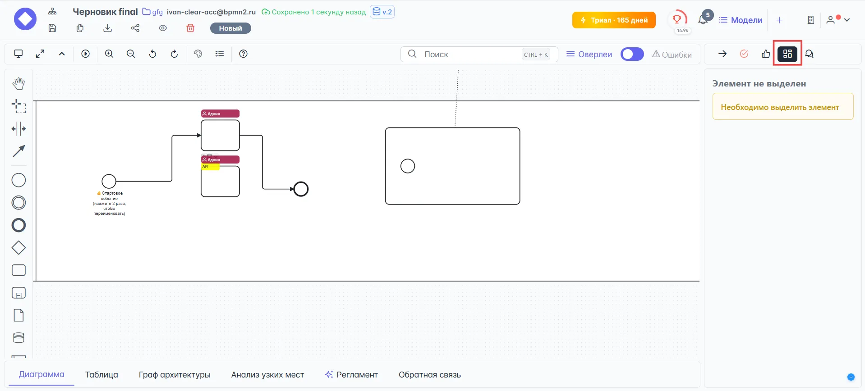Open the Модели list link
865x391 pixels.
(x=741, y=20)
